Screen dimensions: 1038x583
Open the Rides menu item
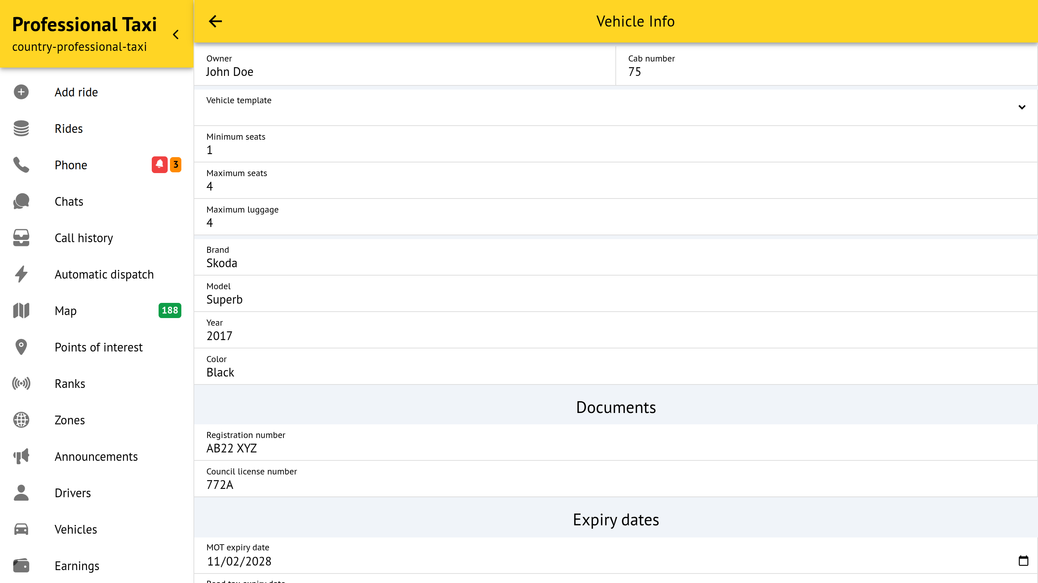[x=69, y=129]
